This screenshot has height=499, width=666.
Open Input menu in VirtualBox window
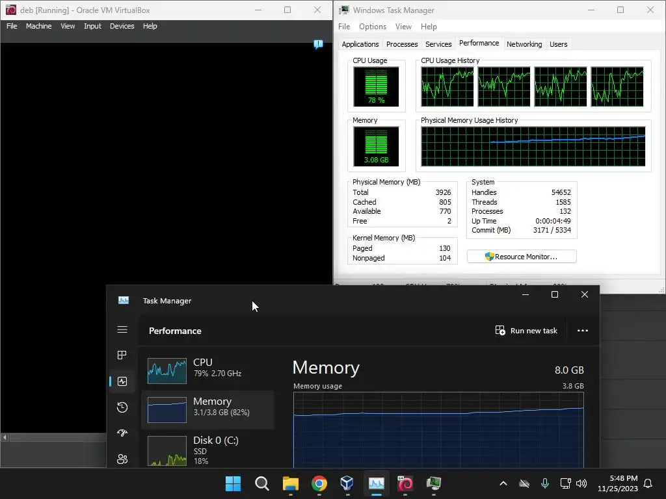click(x=92, y=26)
